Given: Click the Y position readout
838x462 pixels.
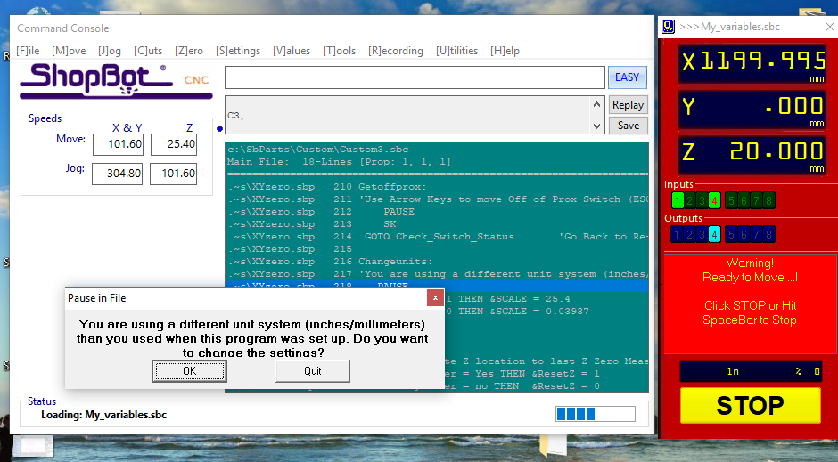Looking at the screenshot, I should click(x=752, y=109).
